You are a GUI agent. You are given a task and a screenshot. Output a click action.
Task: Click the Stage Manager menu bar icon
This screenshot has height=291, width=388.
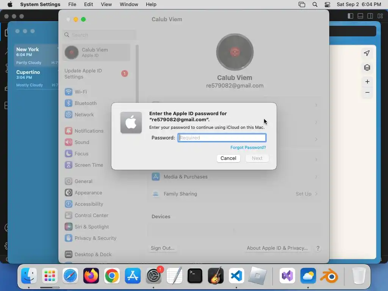[302, 5]
